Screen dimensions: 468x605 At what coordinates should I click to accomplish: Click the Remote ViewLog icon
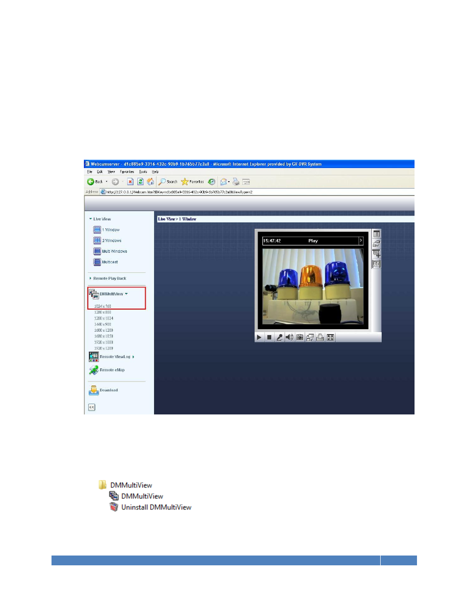[94, 357]
